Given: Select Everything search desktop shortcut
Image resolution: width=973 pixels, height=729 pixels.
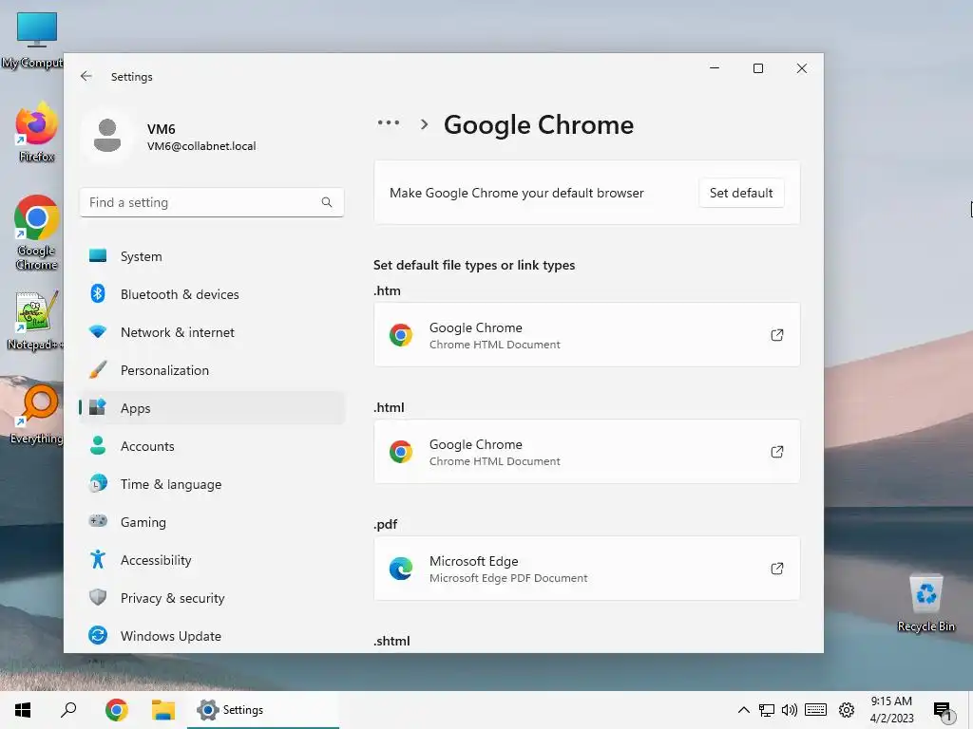Looking at the screenshot, I should 36,414.
